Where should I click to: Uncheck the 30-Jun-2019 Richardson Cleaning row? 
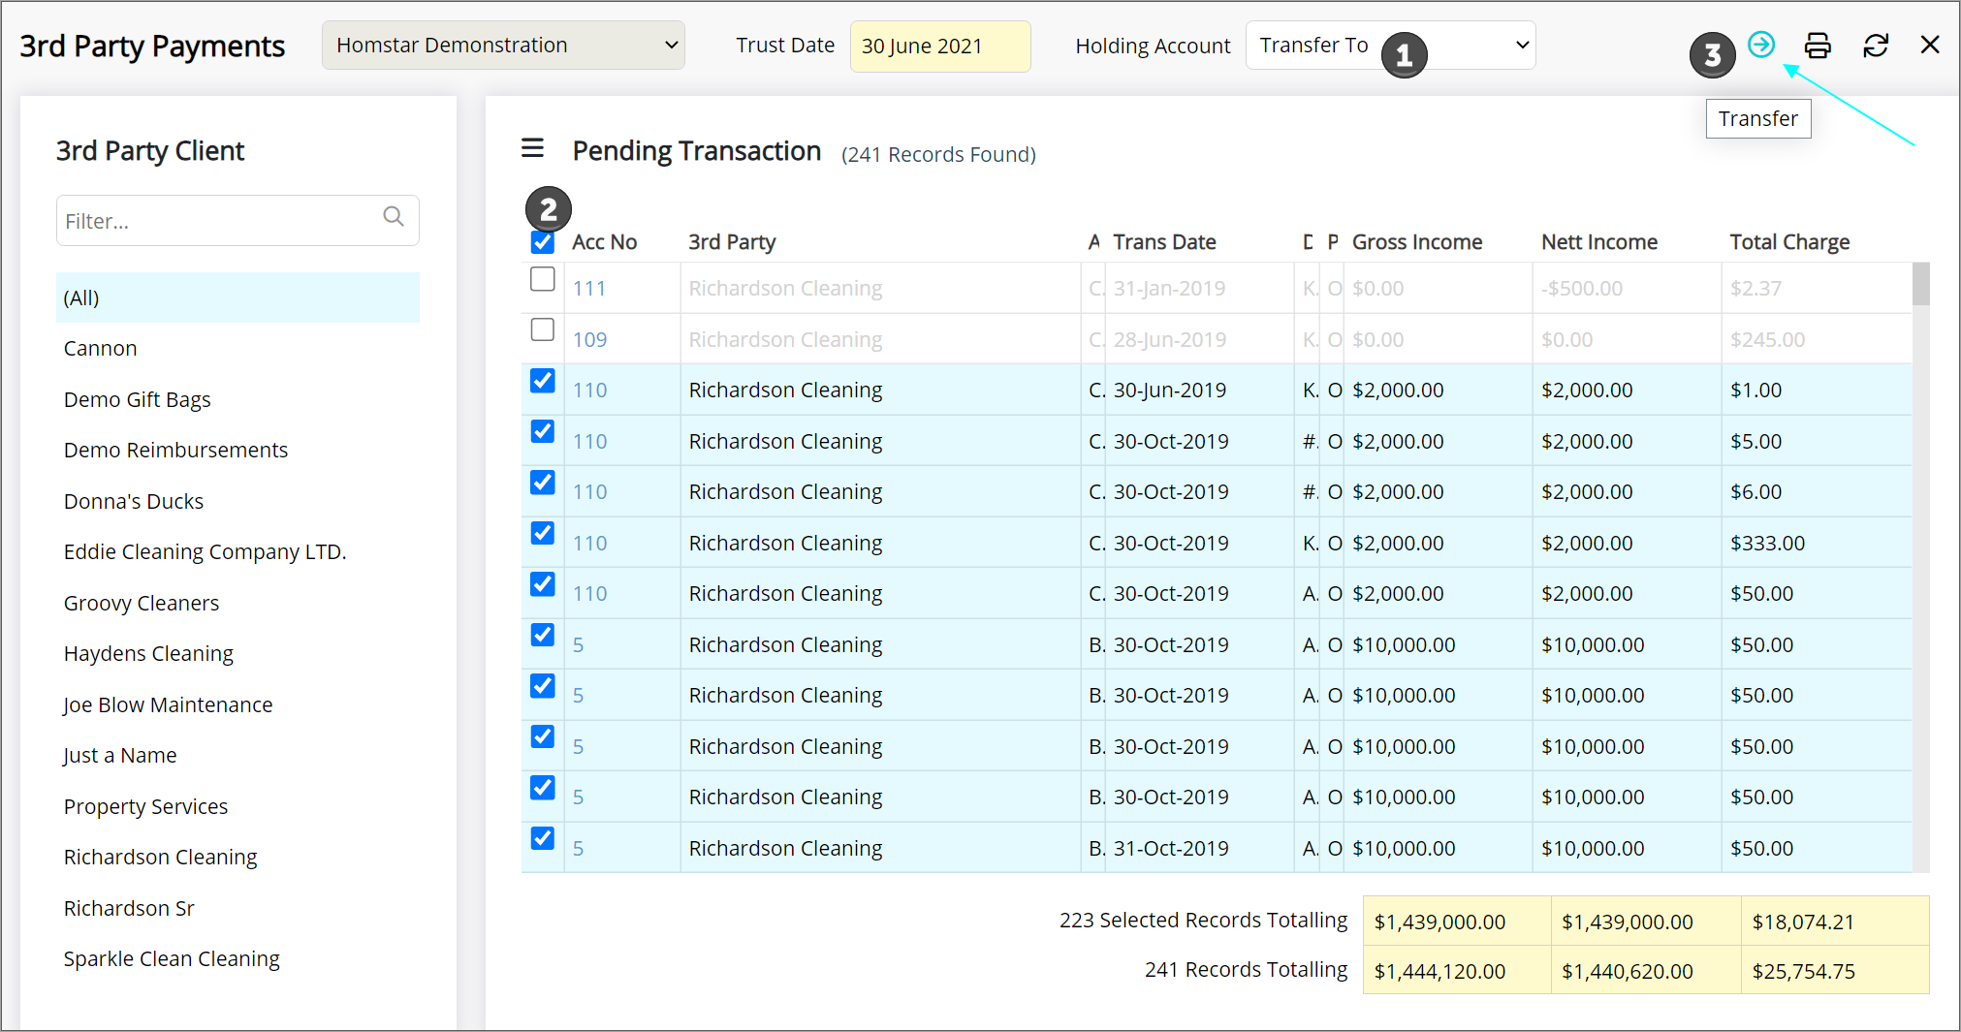click(x=543, y=382)
